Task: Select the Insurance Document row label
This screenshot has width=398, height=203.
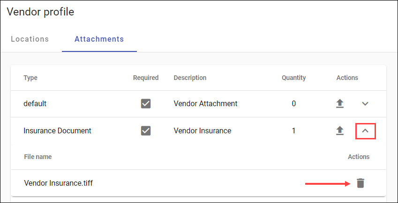Action: (57, 131)
